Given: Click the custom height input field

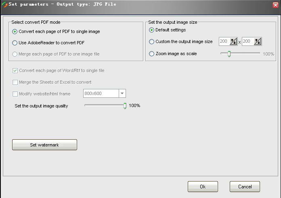Looking at the screenshot, I should point(248,41).
